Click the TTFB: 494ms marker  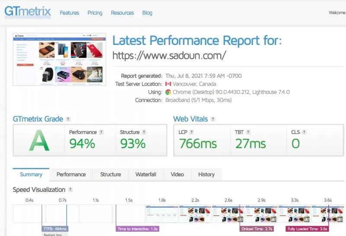tap(55, 229)
